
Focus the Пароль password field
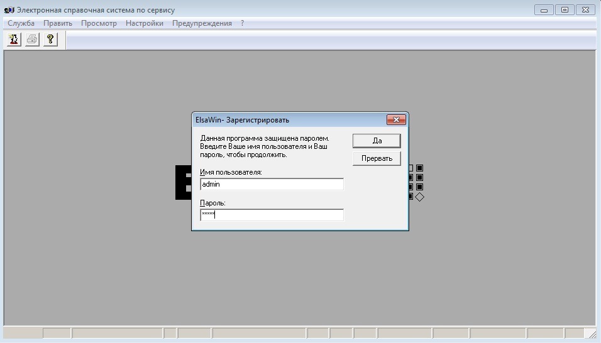tap(272, 215)
